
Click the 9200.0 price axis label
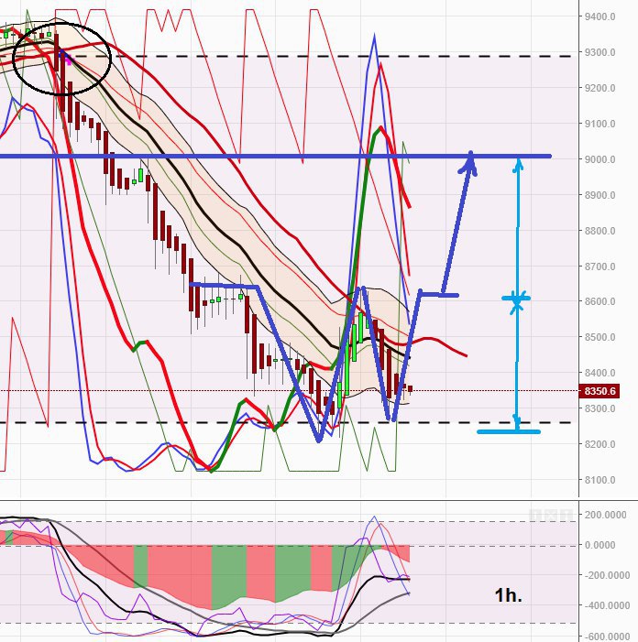click(x=599, y=88)
